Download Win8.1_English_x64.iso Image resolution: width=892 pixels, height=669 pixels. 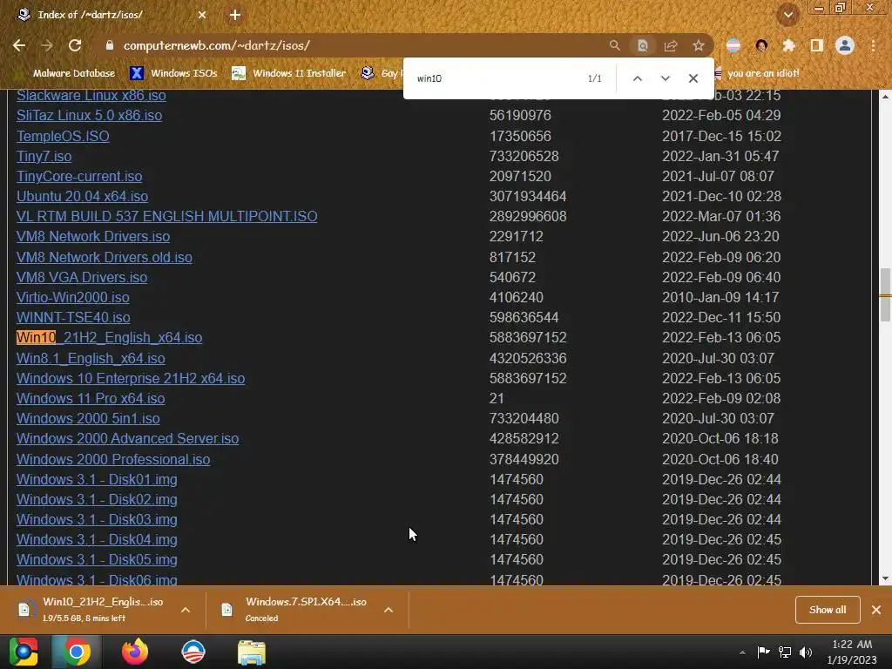pyautogui.click(x=91, y=358)
